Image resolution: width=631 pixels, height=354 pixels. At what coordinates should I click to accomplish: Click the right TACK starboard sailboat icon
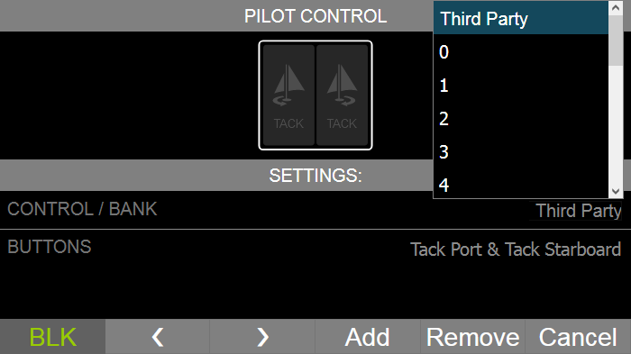(x=342, y=95)
